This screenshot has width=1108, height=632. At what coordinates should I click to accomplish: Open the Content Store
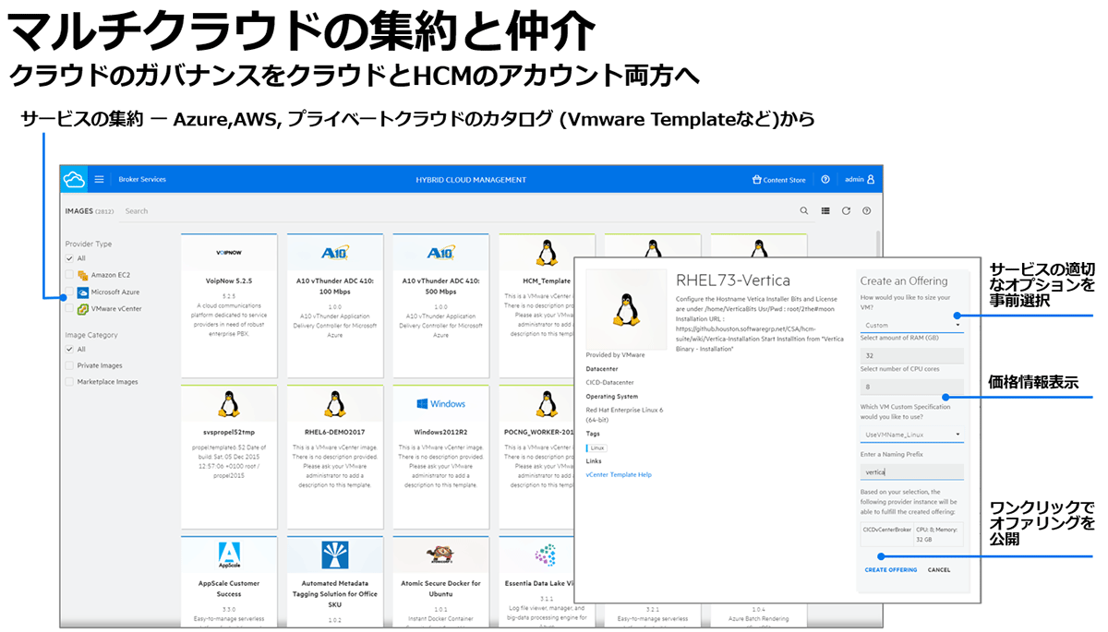(x=779, y=180)
